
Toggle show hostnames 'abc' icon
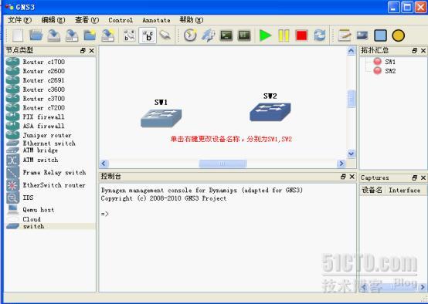[x=148, y=35]
